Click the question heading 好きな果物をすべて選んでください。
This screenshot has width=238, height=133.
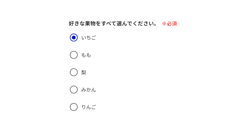[x=113, y=24]
